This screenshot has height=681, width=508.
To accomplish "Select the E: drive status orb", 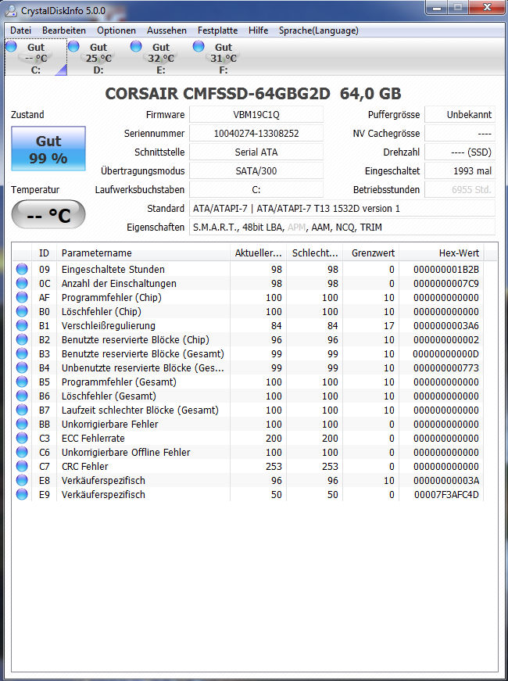I will click(x=136, y=46).
